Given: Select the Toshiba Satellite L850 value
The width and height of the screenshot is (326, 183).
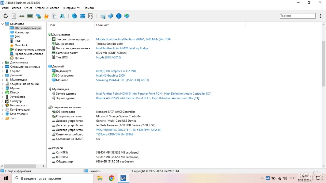Looking at the screenshot, I should tap(109, 44).
